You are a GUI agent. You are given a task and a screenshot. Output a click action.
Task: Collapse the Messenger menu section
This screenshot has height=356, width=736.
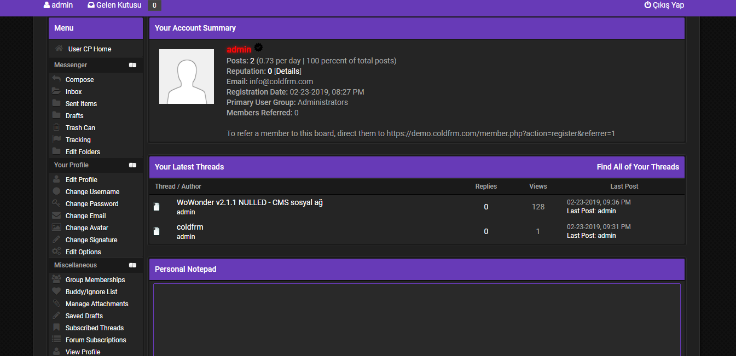(132, 65)
